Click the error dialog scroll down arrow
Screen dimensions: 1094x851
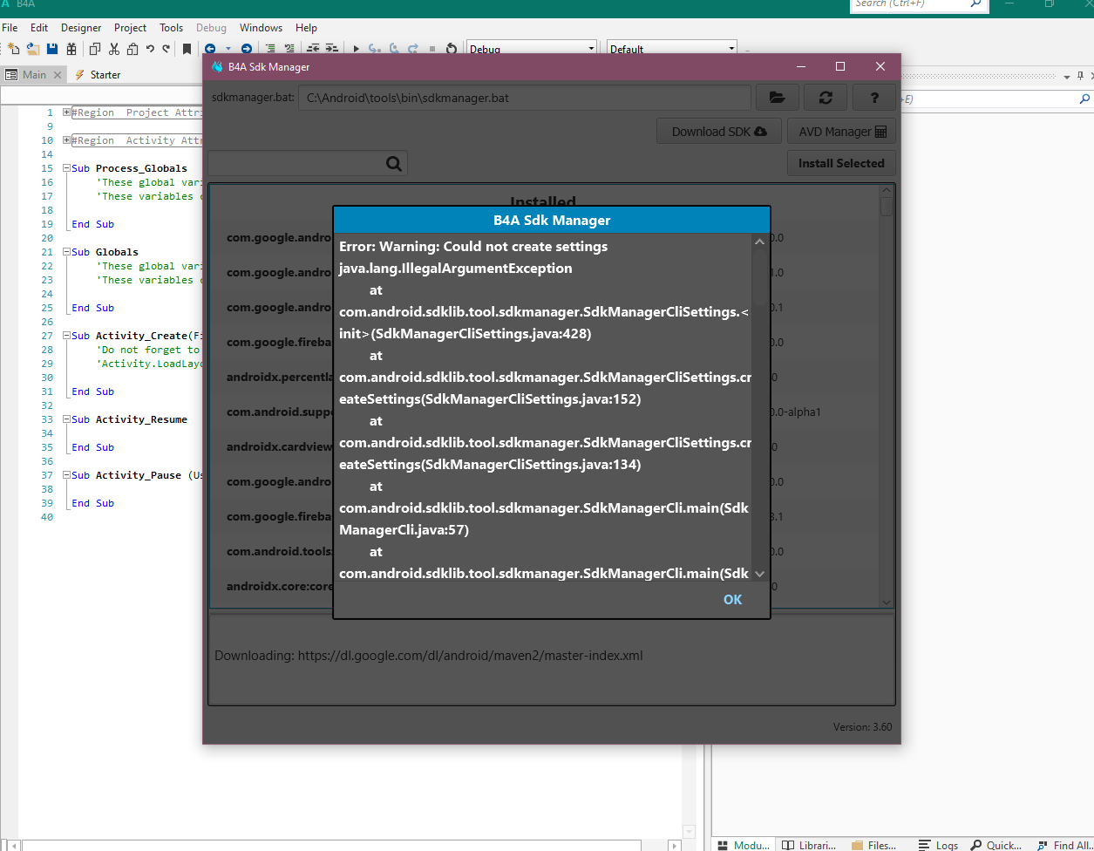[x=758, y=574]
